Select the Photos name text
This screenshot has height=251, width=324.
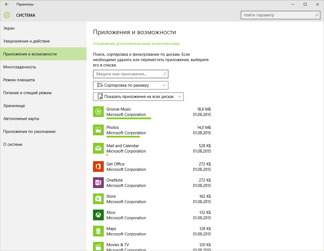pos(113,127)
